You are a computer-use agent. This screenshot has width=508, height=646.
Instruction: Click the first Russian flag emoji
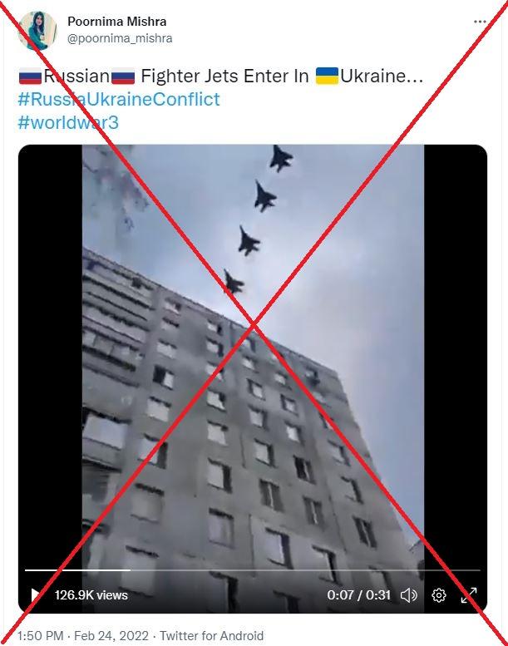pos(30,76)
